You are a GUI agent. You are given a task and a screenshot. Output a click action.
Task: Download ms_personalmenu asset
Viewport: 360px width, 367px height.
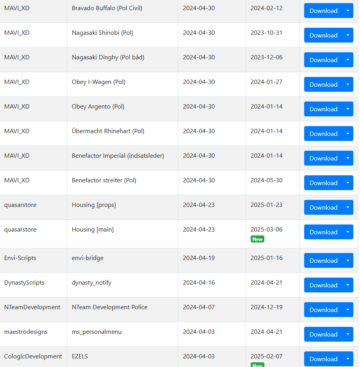coord(323,334)
